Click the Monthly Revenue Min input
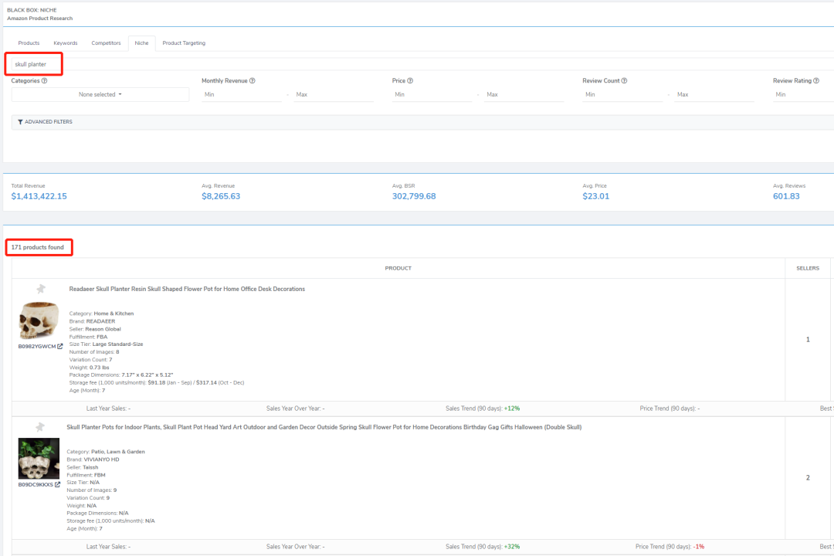This screenshot has width=834, height=556. (x=241, y=94)
